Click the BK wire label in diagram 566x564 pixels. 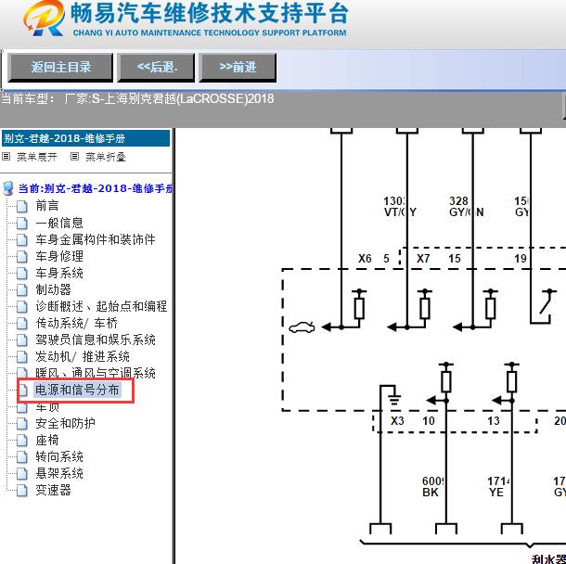[x=431, y=493]
